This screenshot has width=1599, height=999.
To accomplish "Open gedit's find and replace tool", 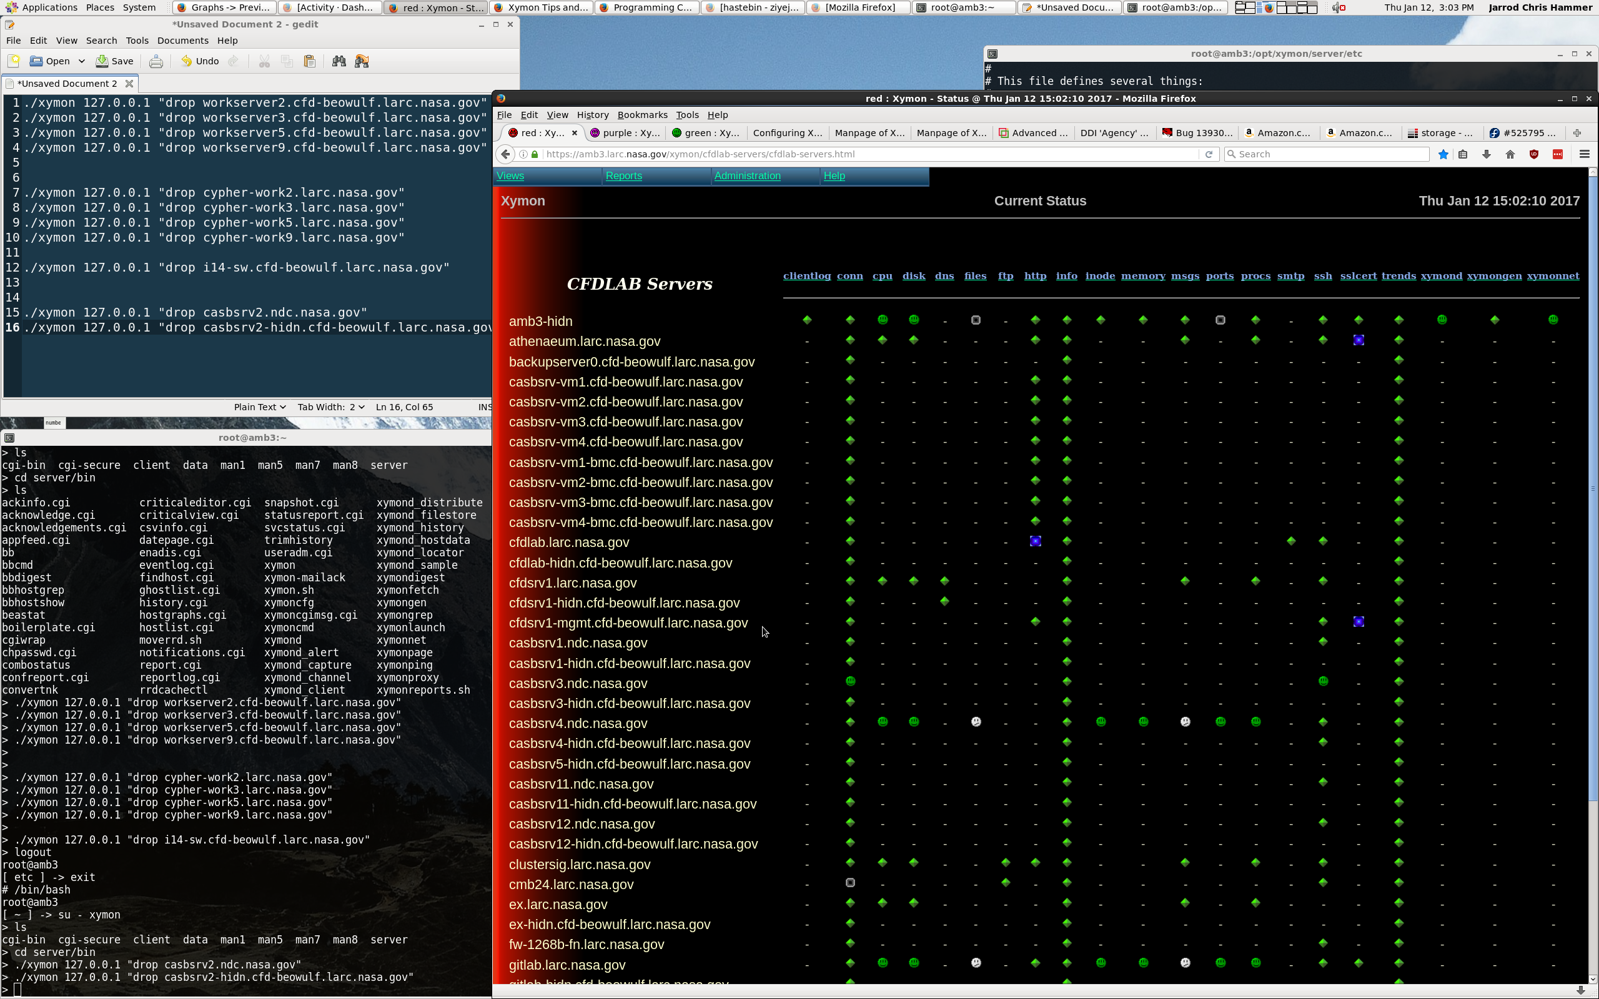I will tap(362, 61).
